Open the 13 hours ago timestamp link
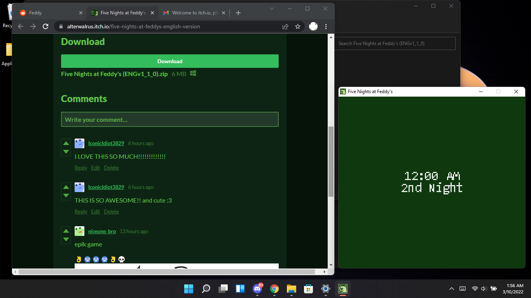Viewport: 531px width, 298px height. point(134,231)
